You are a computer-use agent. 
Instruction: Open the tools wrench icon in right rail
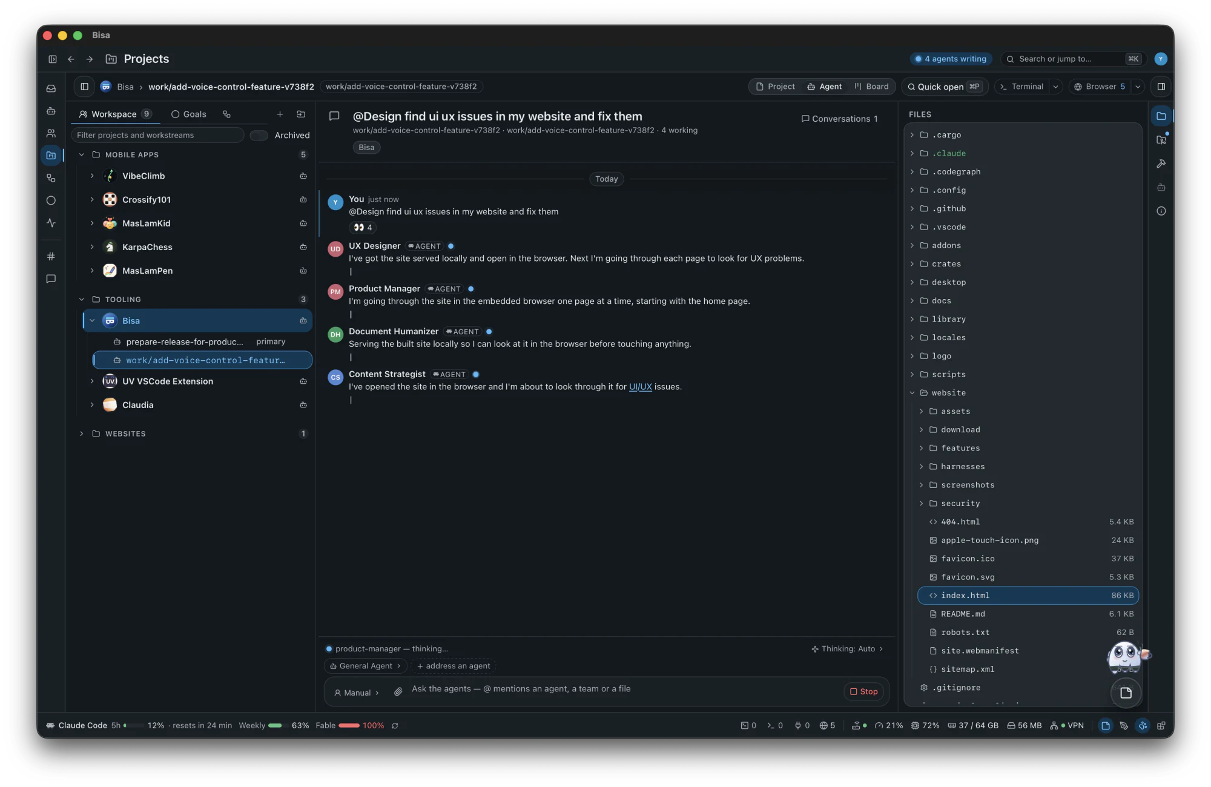coord(1161,163)
